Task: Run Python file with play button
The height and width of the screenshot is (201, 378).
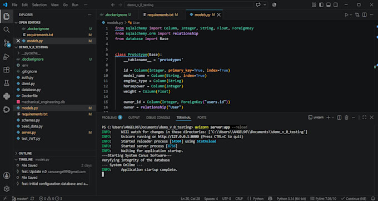Action: point(346,14)
